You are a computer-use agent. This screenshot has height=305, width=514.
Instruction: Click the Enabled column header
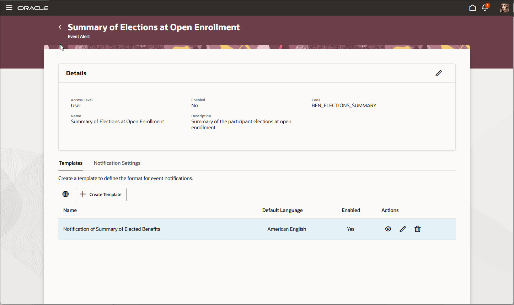point(351,210)
